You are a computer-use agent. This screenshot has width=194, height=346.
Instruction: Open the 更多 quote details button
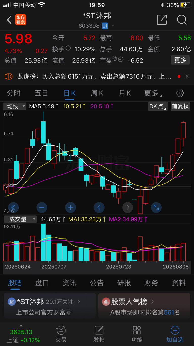(180, 60)
